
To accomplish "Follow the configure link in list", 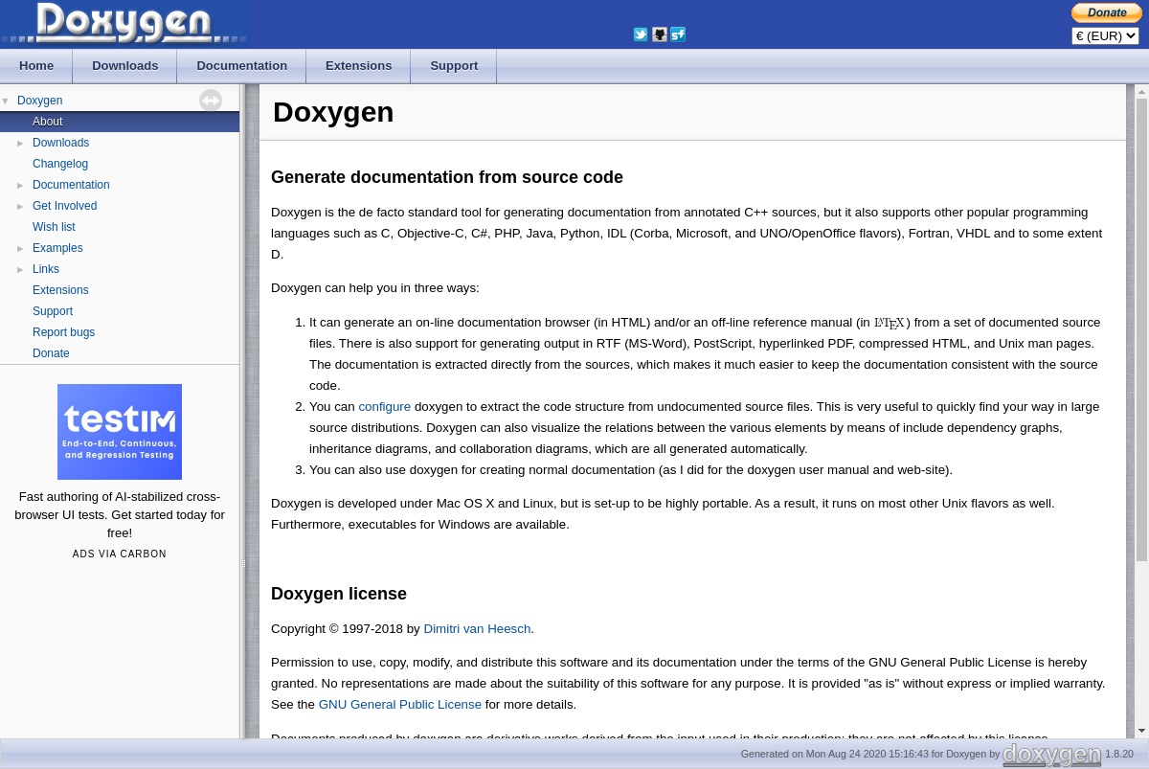I will point(384,407).
